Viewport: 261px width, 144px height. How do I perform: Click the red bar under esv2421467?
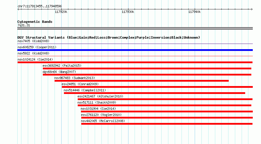pos(165,99)
